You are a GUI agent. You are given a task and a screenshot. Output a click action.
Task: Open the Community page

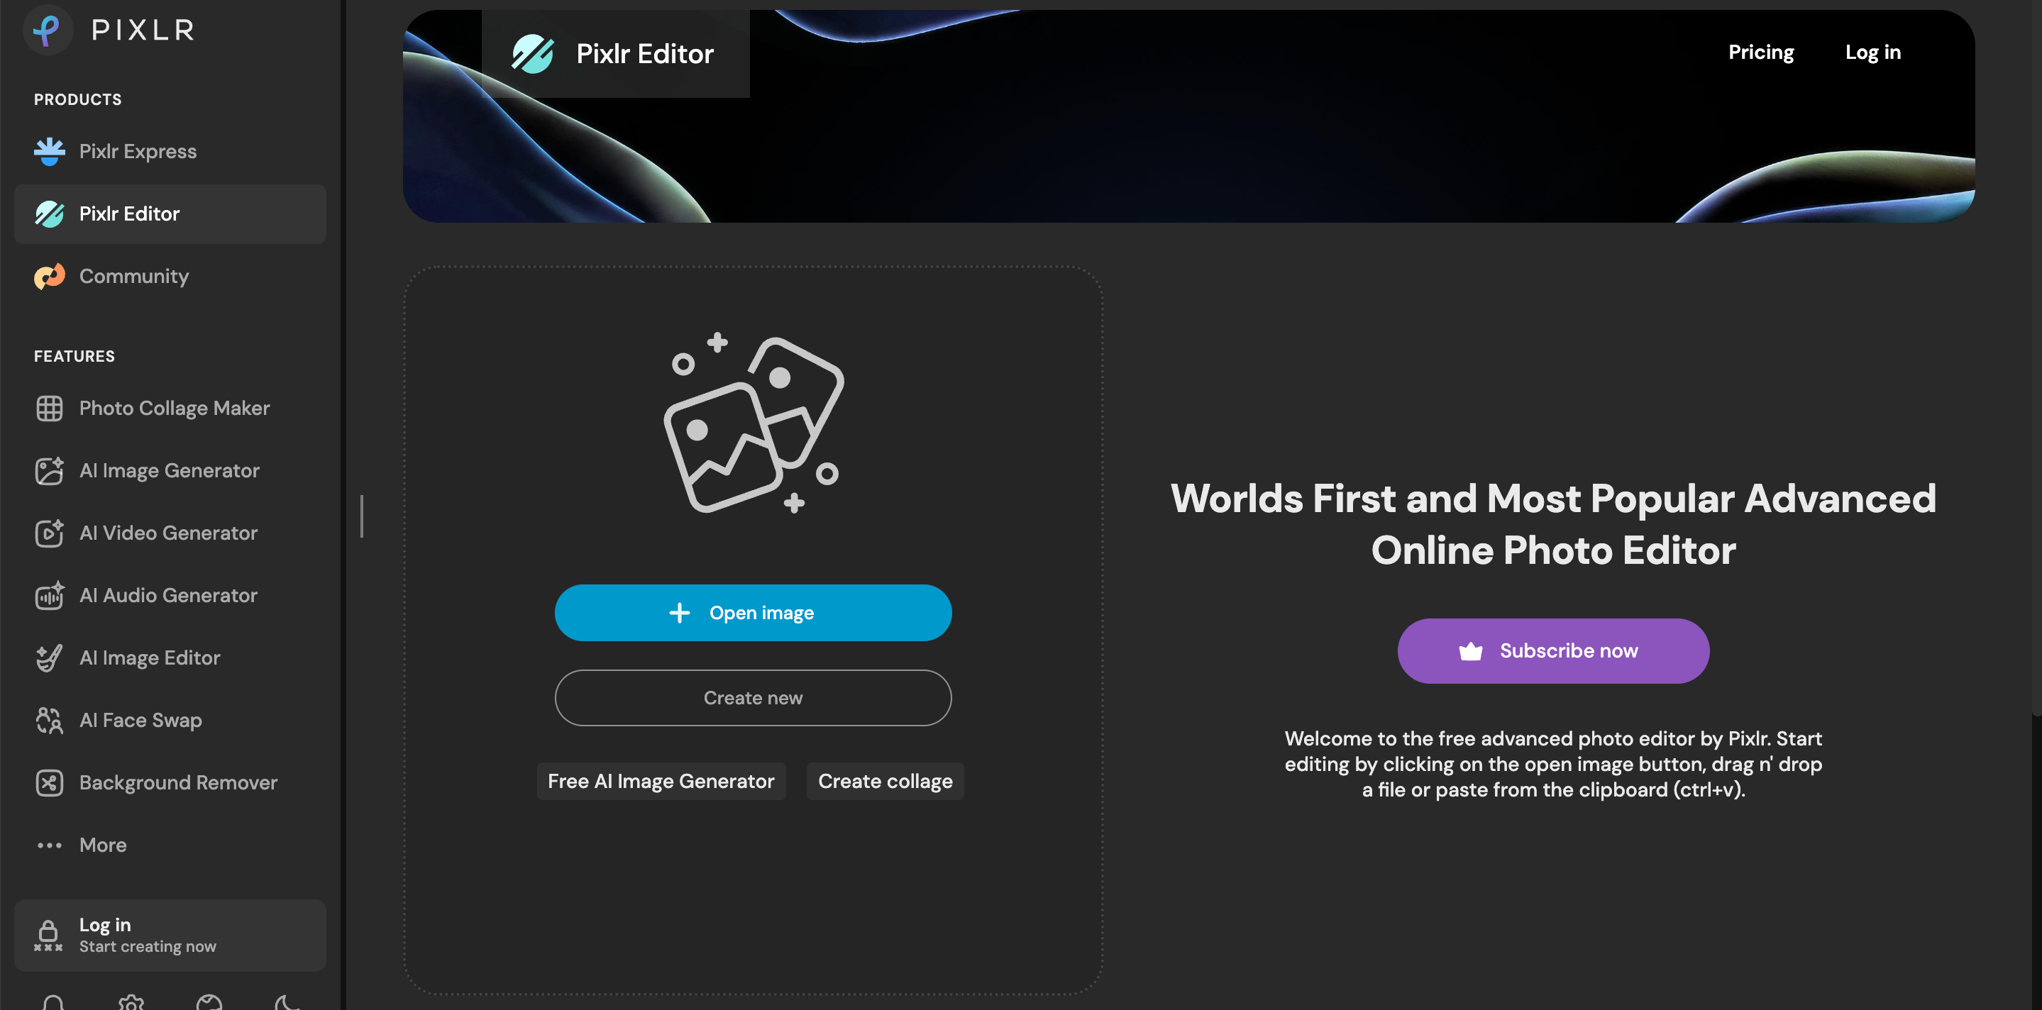tap(170, 277)
